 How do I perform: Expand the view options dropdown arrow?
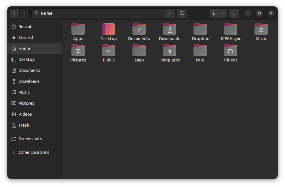pos(223,13)
